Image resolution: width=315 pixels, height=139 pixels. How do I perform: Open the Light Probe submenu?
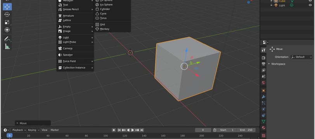(75, 42)
